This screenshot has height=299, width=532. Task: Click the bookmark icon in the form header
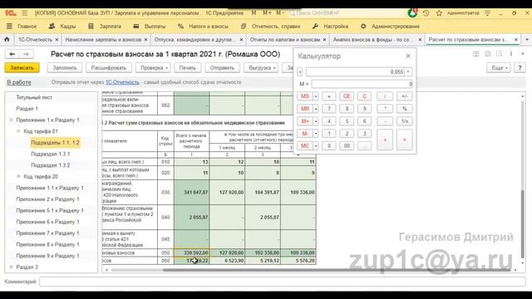499,54
